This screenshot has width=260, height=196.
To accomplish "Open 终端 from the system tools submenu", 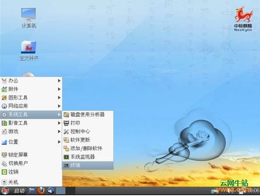I will tap(88, 165).
